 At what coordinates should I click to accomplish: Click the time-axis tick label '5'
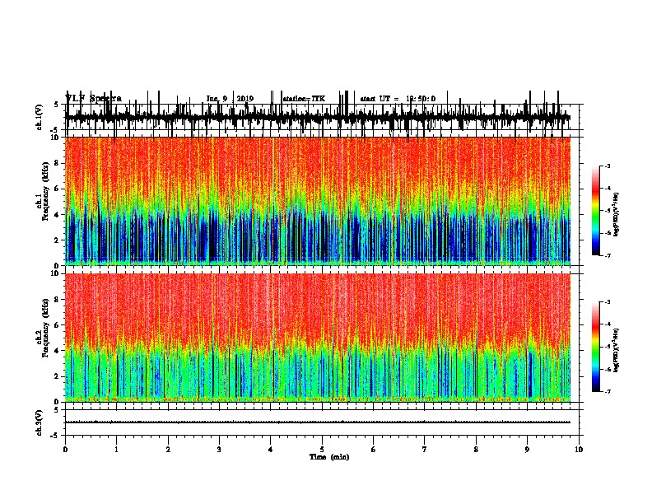click(322, 450)
